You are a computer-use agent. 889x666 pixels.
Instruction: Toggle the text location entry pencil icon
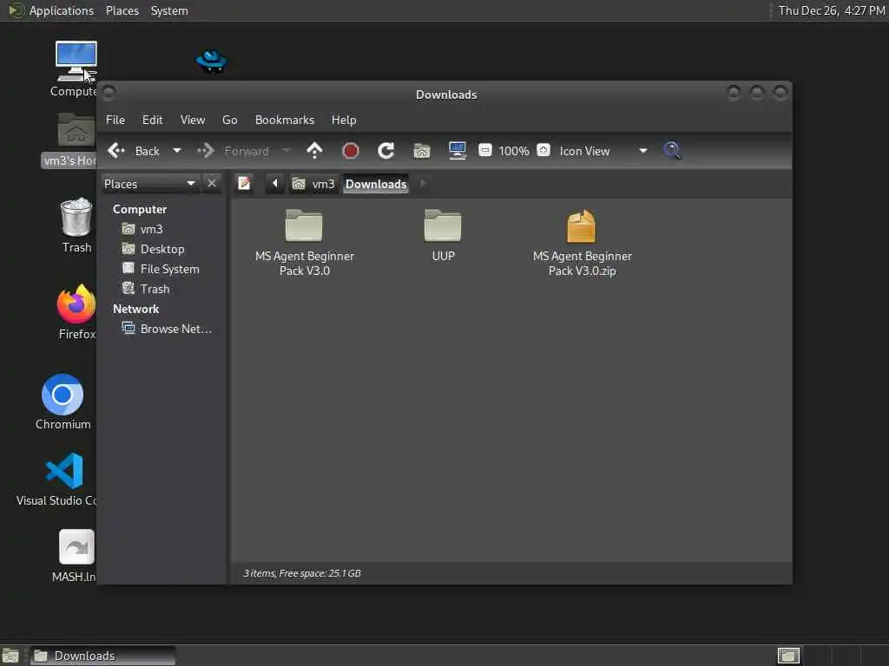[244, 184]
